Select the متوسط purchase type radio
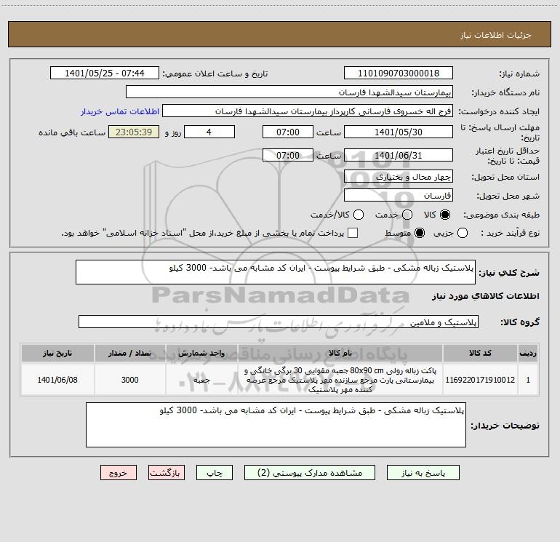The image size is (560, 542). (x=420, y=233)
